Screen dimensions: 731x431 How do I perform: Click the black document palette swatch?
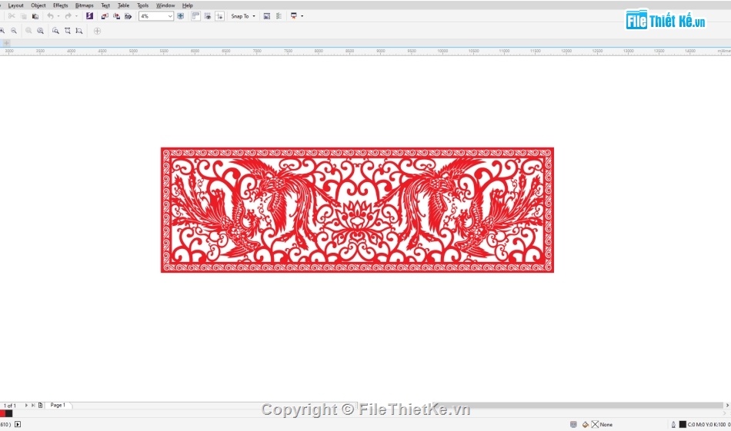point(9,413)
